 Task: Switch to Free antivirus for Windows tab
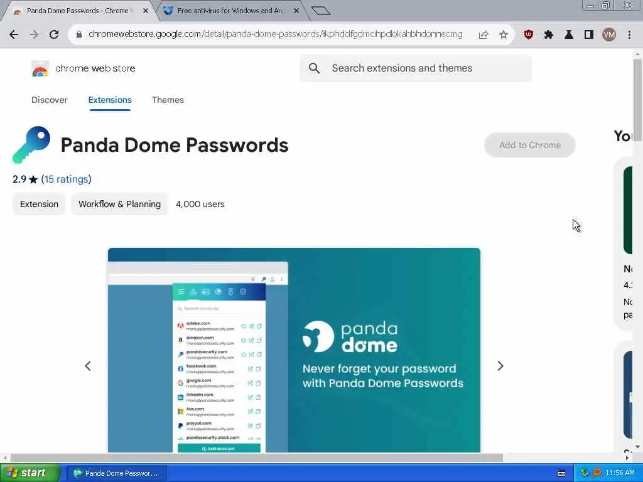tap(230, 11)
